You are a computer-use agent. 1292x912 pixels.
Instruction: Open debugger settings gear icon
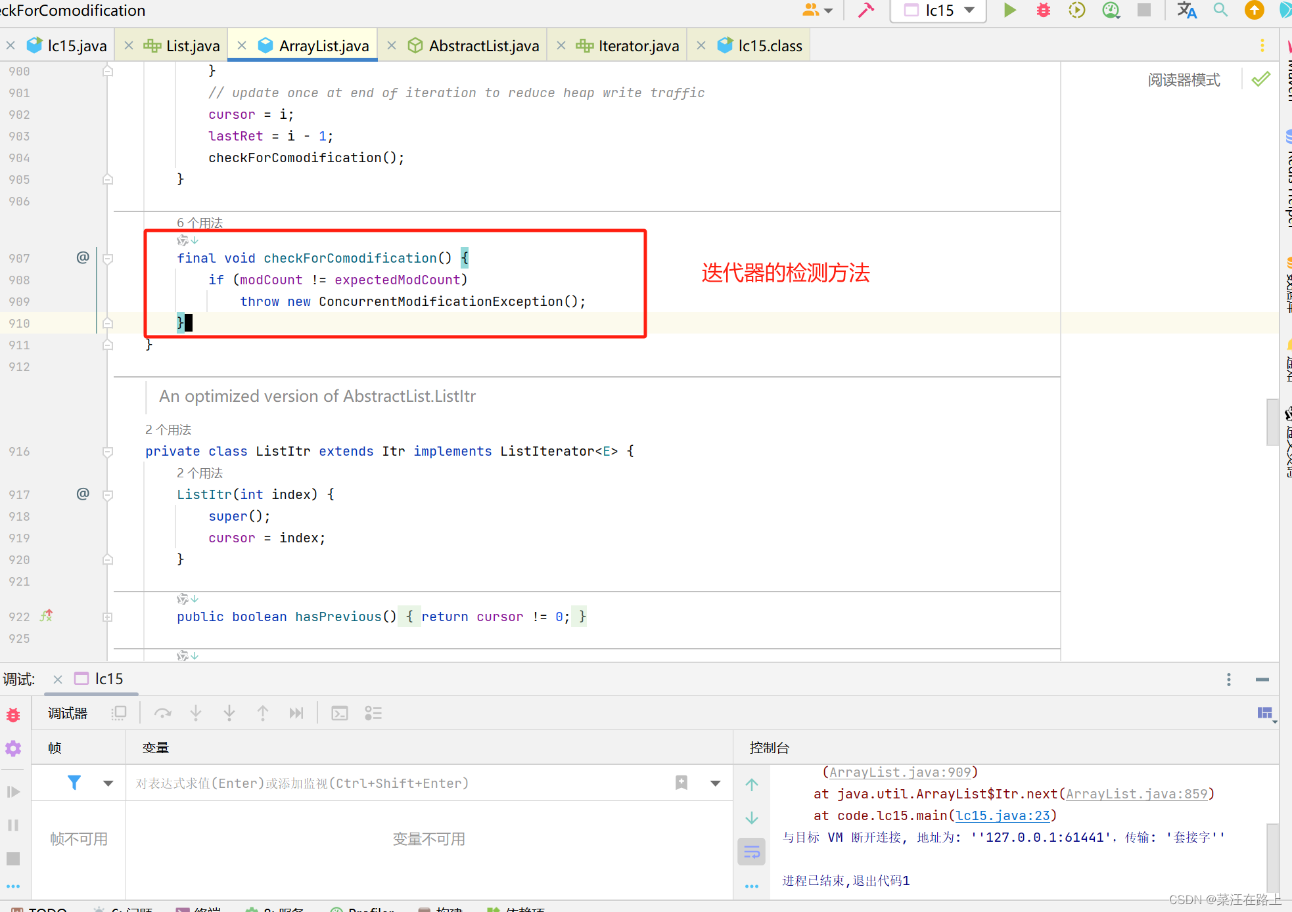pyautogui.click(x=13, y=749)
